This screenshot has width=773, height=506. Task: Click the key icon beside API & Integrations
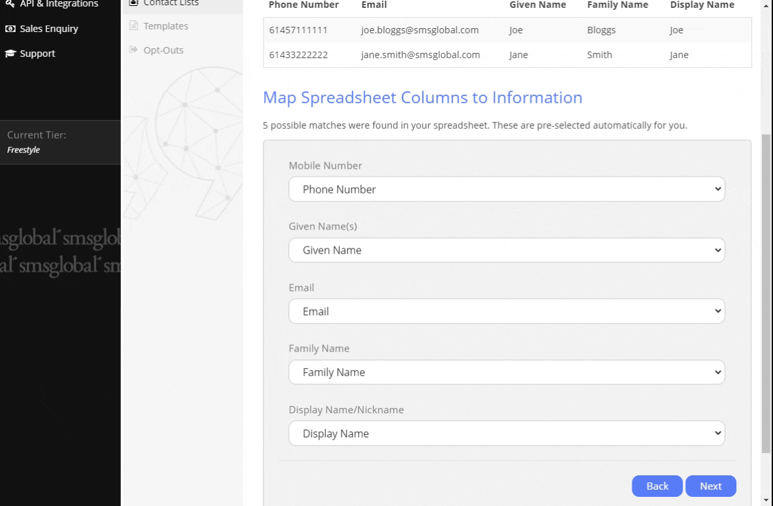pos(10,4)
